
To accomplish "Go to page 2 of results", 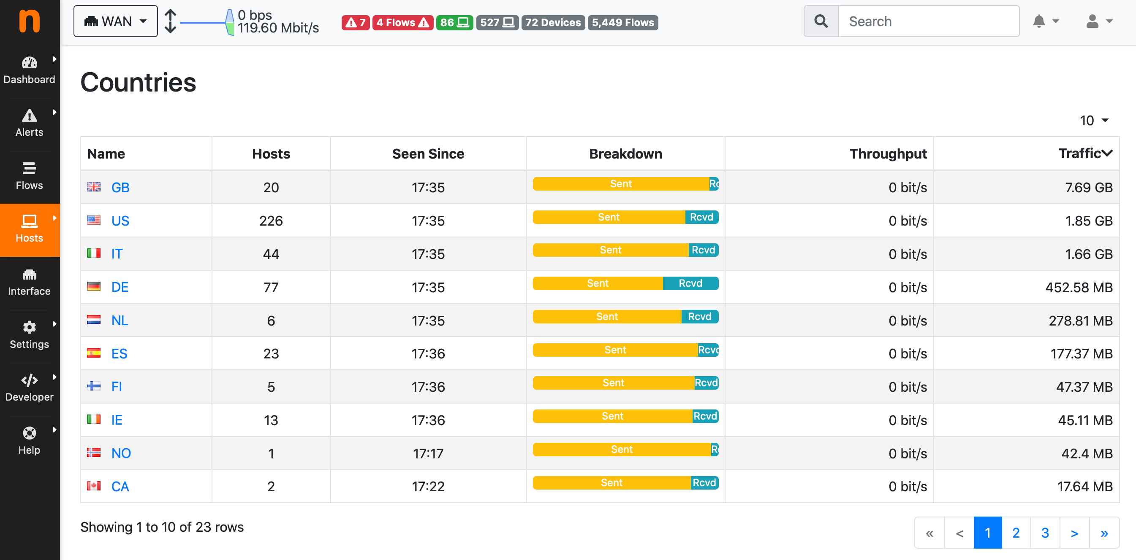I will [1016, 533].
